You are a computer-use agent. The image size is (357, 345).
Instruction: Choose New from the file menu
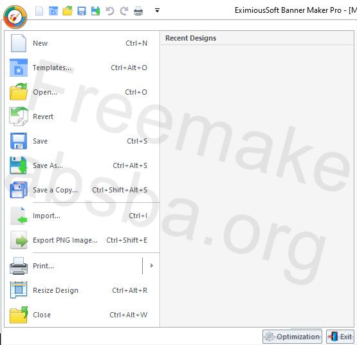(x=82, y=43)
